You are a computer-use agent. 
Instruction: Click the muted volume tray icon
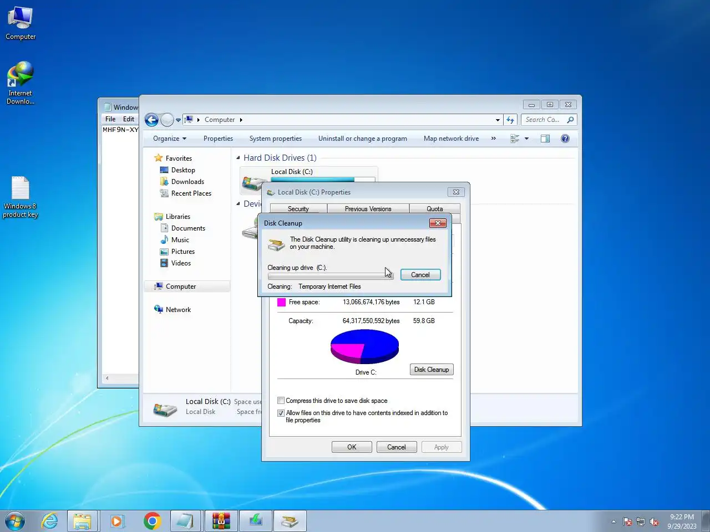[655, 522]
